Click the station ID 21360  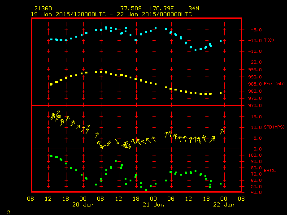click(x=43, y=9)
